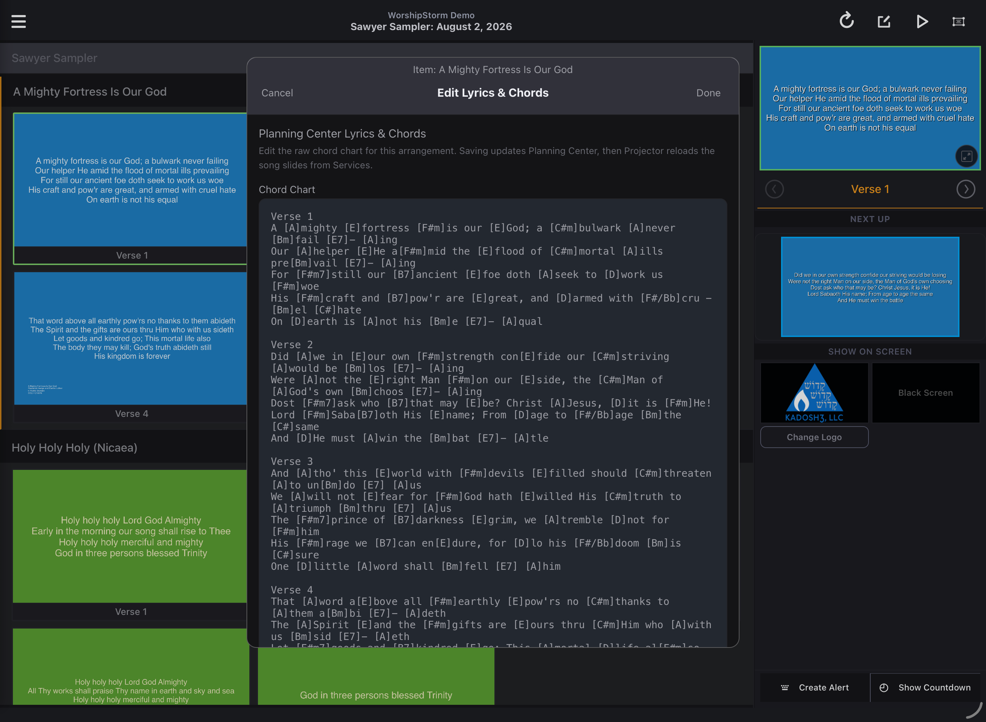Click the alert icon beside Create Alert
The height and width of the screenshot is (722, 986).
[x=785, y=688]
